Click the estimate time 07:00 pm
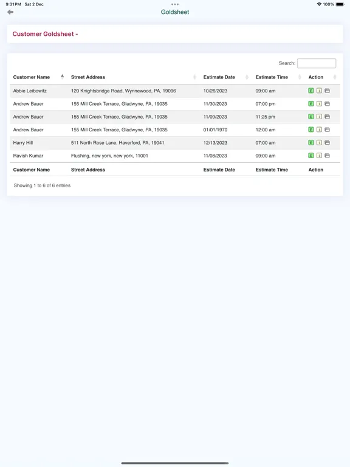 coord(266,103)
